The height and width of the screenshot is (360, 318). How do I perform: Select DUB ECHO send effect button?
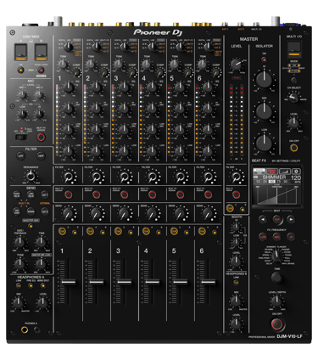coord(17,211)
